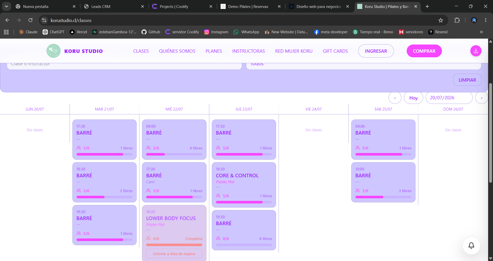This screenshot has height=261, width=493.
Task: Reload the current page
Action: pos(30,20)
